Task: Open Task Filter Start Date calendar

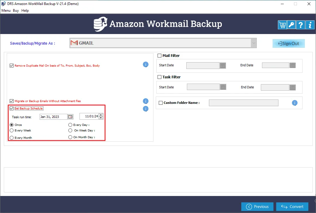Action: (x=223, y=87)
